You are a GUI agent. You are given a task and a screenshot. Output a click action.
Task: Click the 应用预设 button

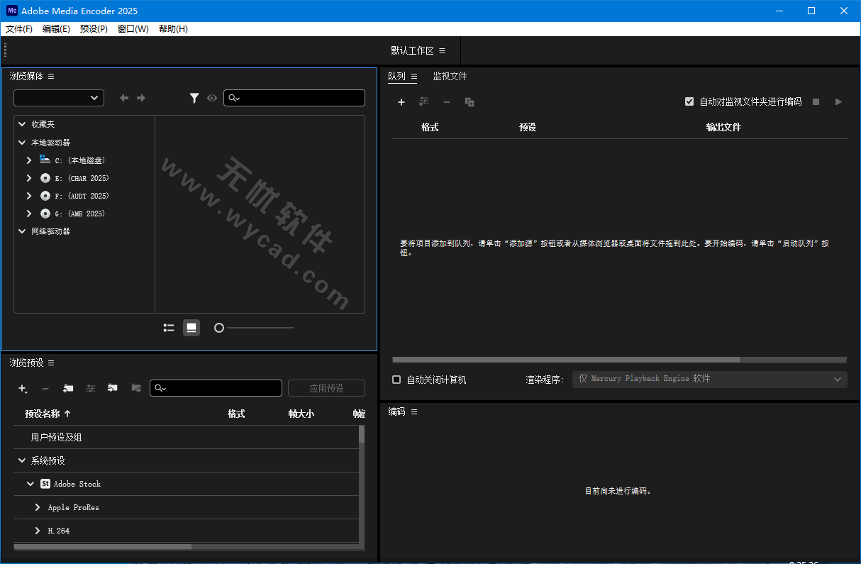[x=326, y=388]
